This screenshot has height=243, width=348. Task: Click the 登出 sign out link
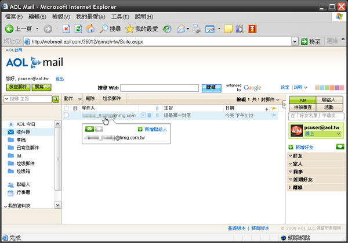[60, 79]
